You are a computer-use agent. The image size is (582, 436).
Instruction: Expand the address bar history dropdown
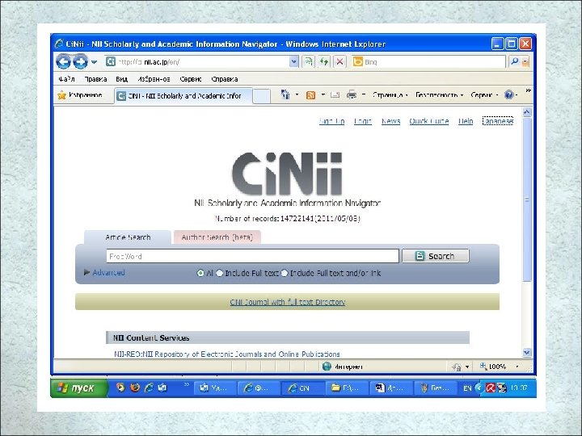294,62
